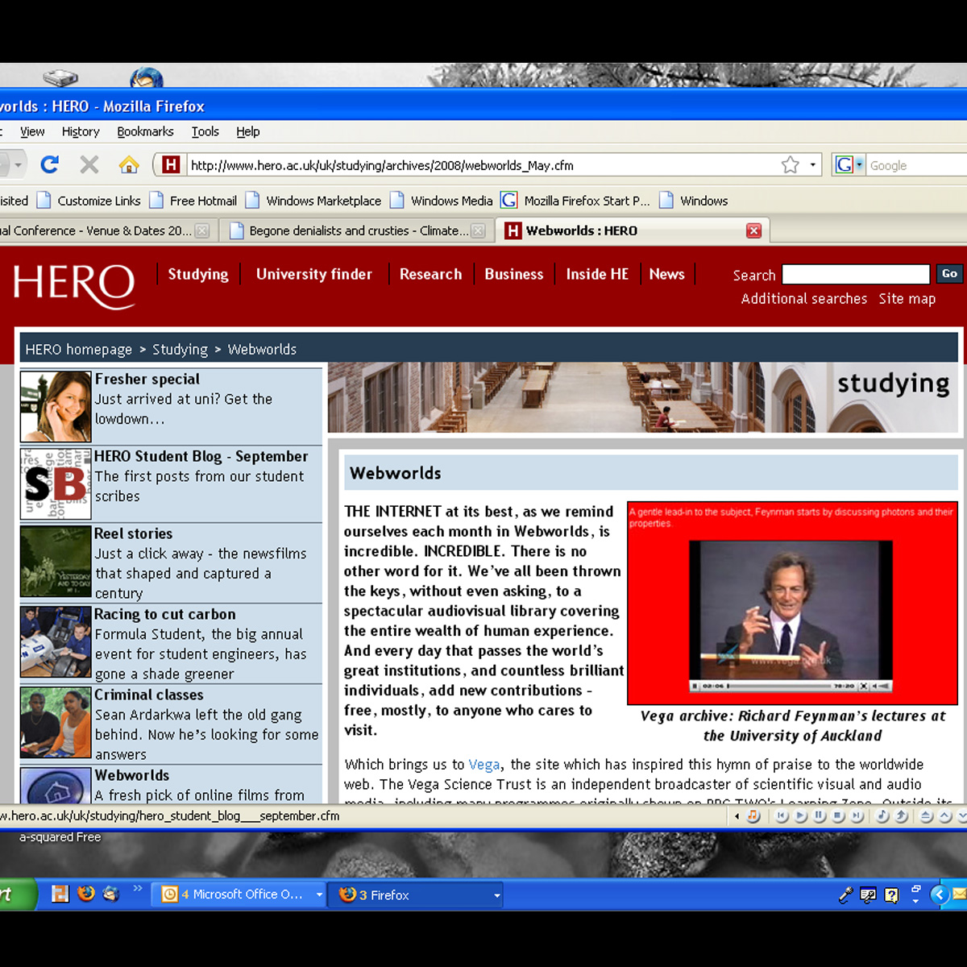Open the mail envelope tray icon
The height and width of the screenshot is (967, 967).
click(959, 894)
